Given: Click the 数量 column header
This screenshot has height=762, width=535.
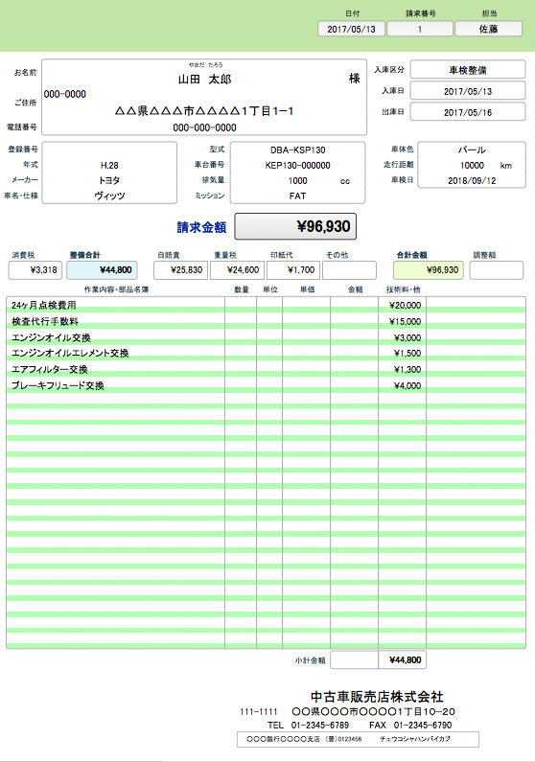Looking at the screenshot, I should [x=242, y=289].
